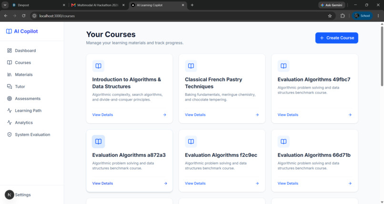This screenshot has width=384, height=204.
Task: Click the page vertical scrollbar thumb
Action: (x=382, y=56)
